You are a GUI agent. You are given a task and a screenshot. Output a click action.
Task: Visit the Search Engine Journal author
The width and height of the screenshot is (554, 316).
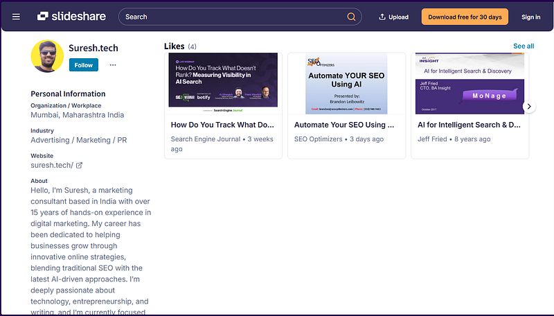pyautogui.click(x=206, y=139)
